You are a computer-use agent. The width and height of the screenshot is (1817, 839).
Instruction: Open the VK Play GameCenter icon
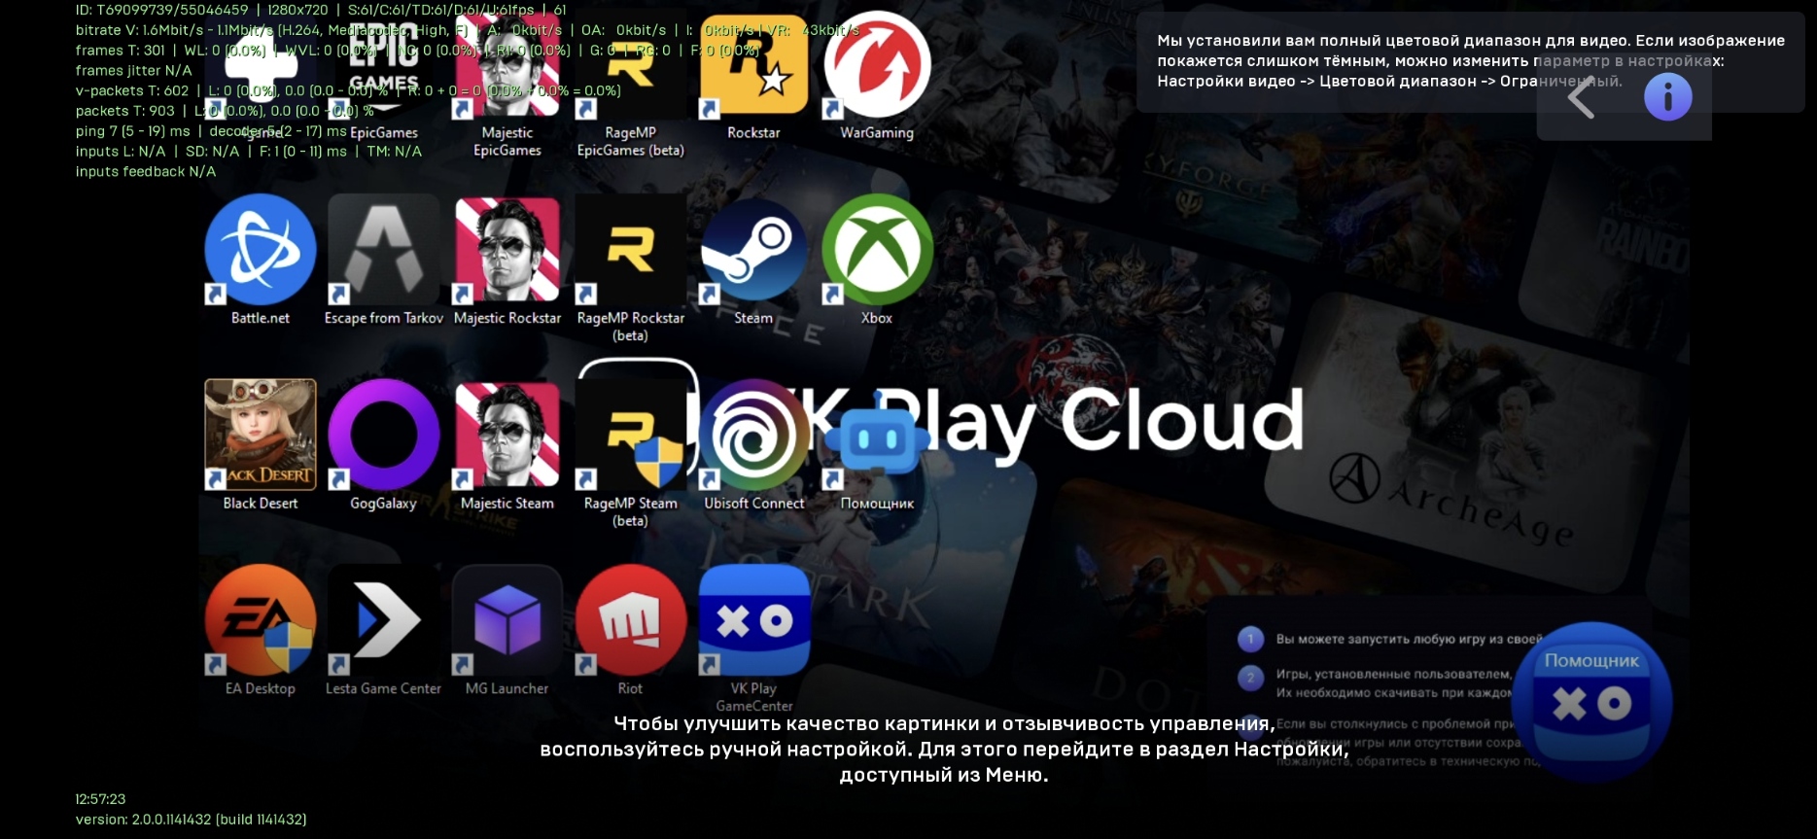[753, 637]
